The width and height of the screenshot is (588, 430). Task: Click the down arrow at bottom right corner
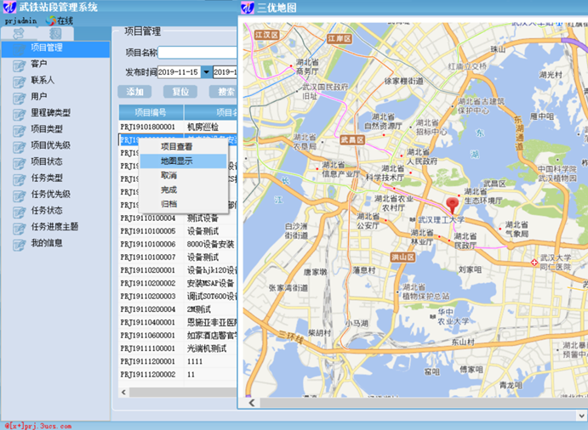(581, 415)
